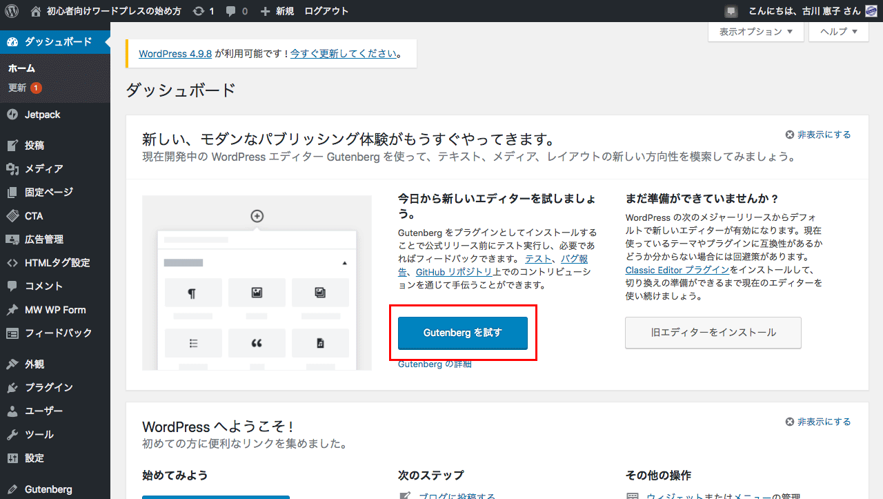Open the comments bubble icon in the admin bar
Viewport: 883px width, 499px height.
click(x=231, y=12)
